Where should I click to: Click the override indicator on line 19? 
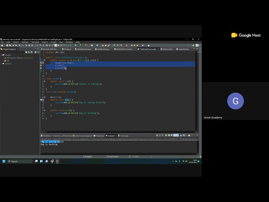coord(41,100)
